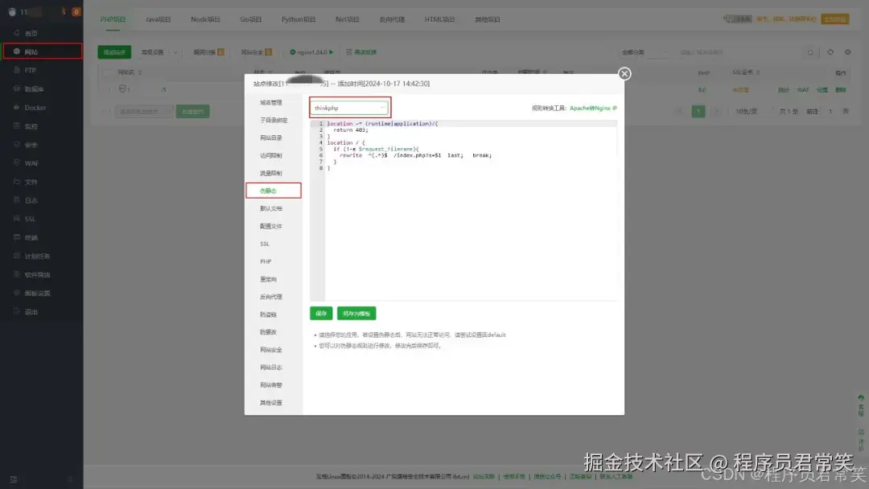Expand the 全部分类 category filter dropdown
The image size is (869, 489).
point(644,51)
